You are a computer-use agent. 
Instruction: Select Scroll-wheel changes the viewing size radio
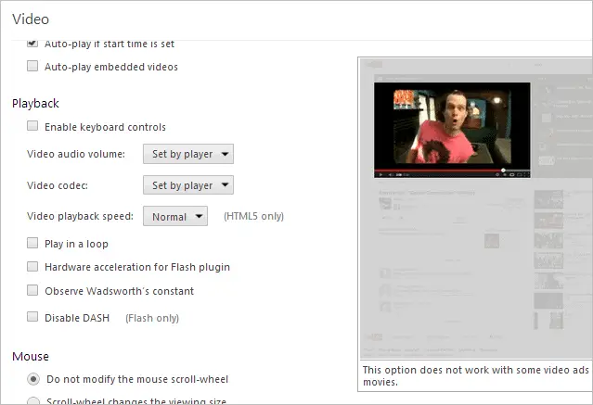[33, 401]
